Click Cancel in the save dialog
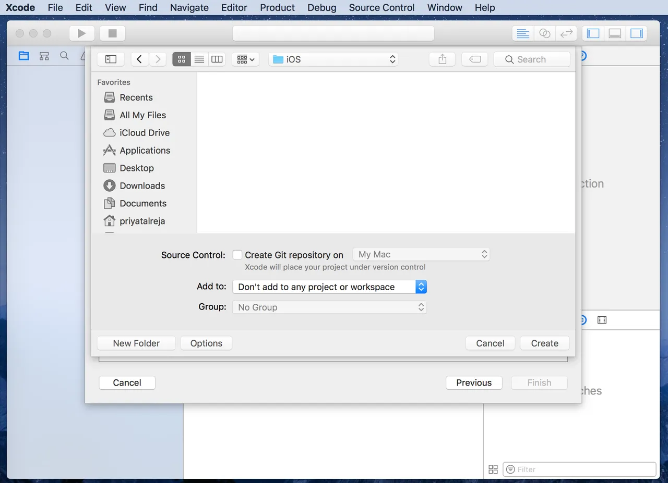 [490, 343]
